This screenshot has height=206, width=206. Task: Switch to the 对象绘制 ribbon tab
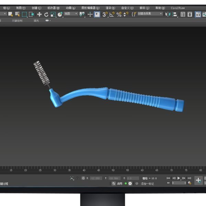pyautogui.click(x=17, y=21)
